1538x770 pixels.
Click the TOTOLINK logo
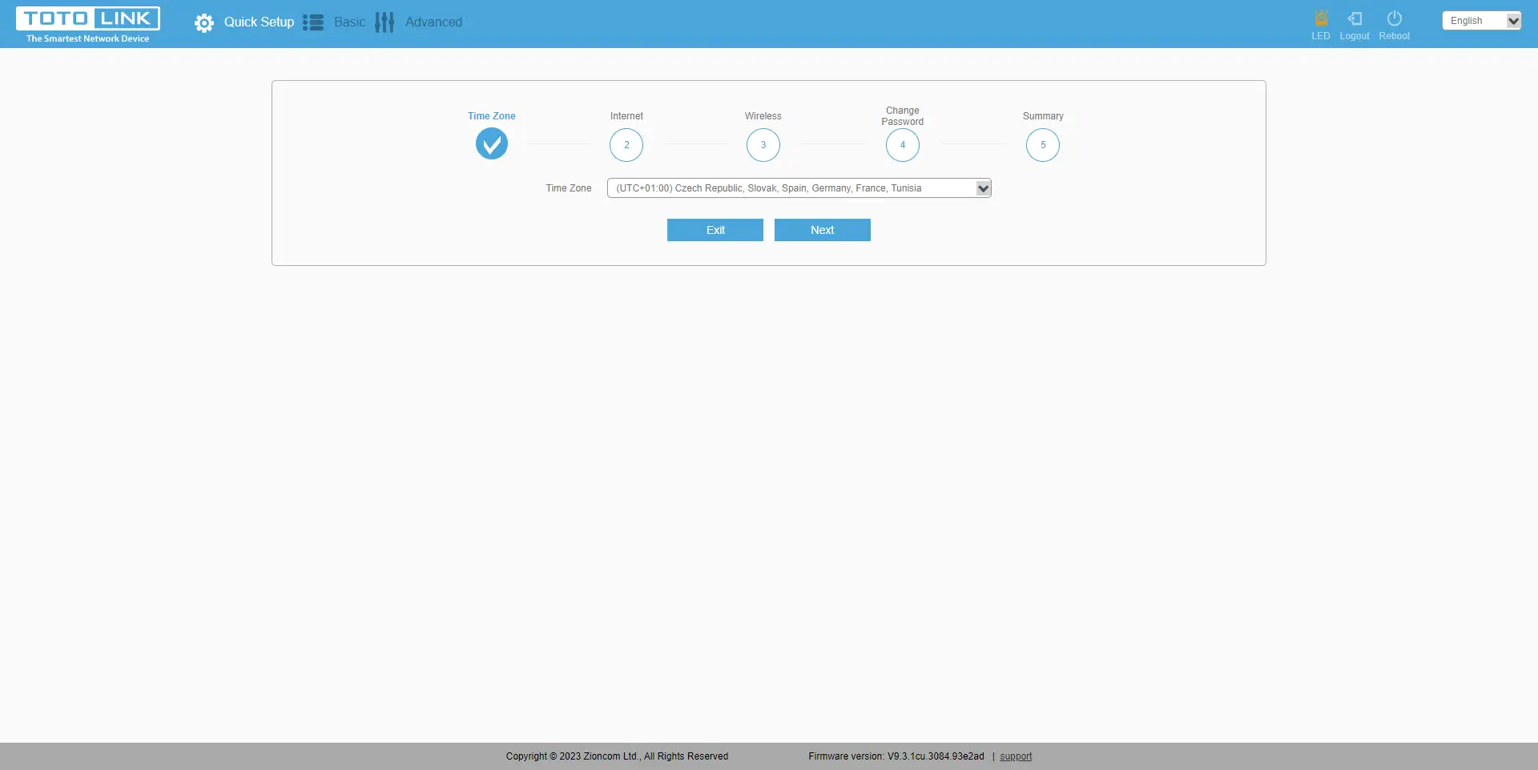point(88,24)
